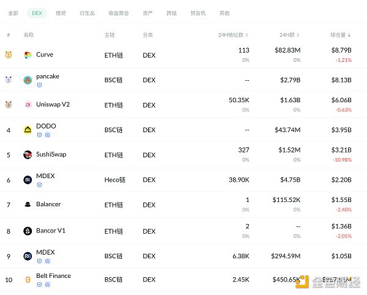Screen dimensions: 367x295
Task: Click the @ badge under DODO
Action: 48,135
